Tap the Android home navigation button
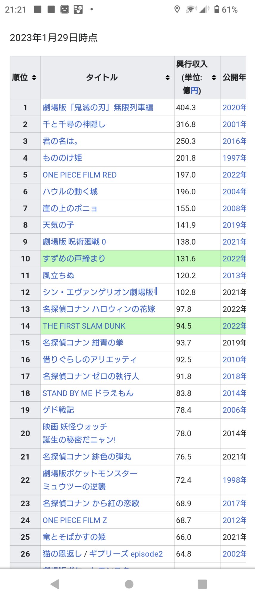Image resolution: width=255 pixels, height=598 pixels. click(129, 584)
